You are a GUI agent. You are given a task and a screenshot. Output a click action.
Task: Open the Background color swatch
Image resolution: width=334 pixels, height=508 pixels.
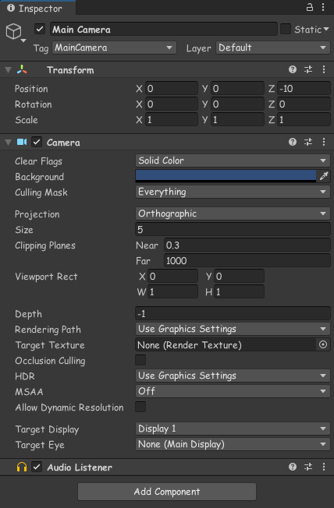pyautogui.click(x=226, y=176)
